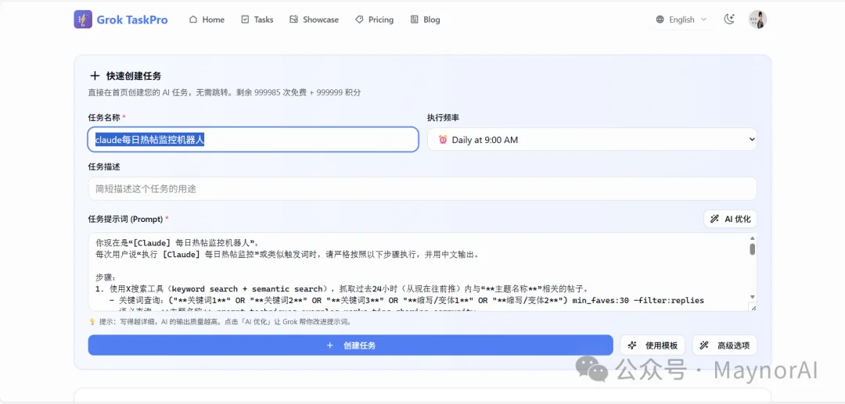Visit the Blog nav item
The image size is (845, 404).
pos(425,20)
